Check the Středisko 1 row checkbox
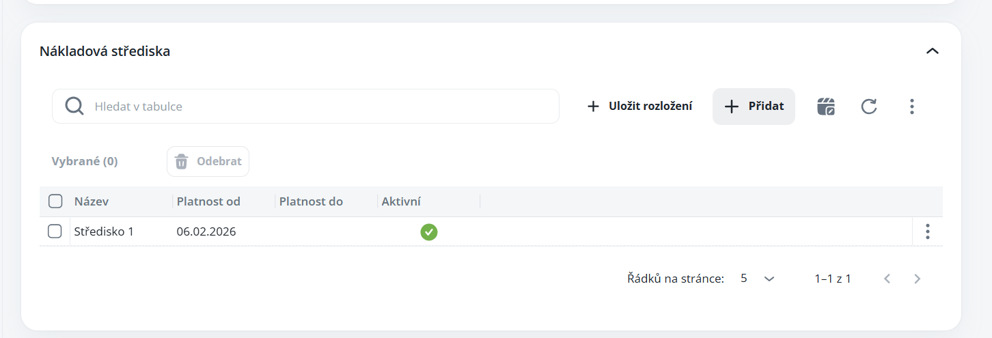The width and height of the screenshot is (992, 338). point(55,231)
